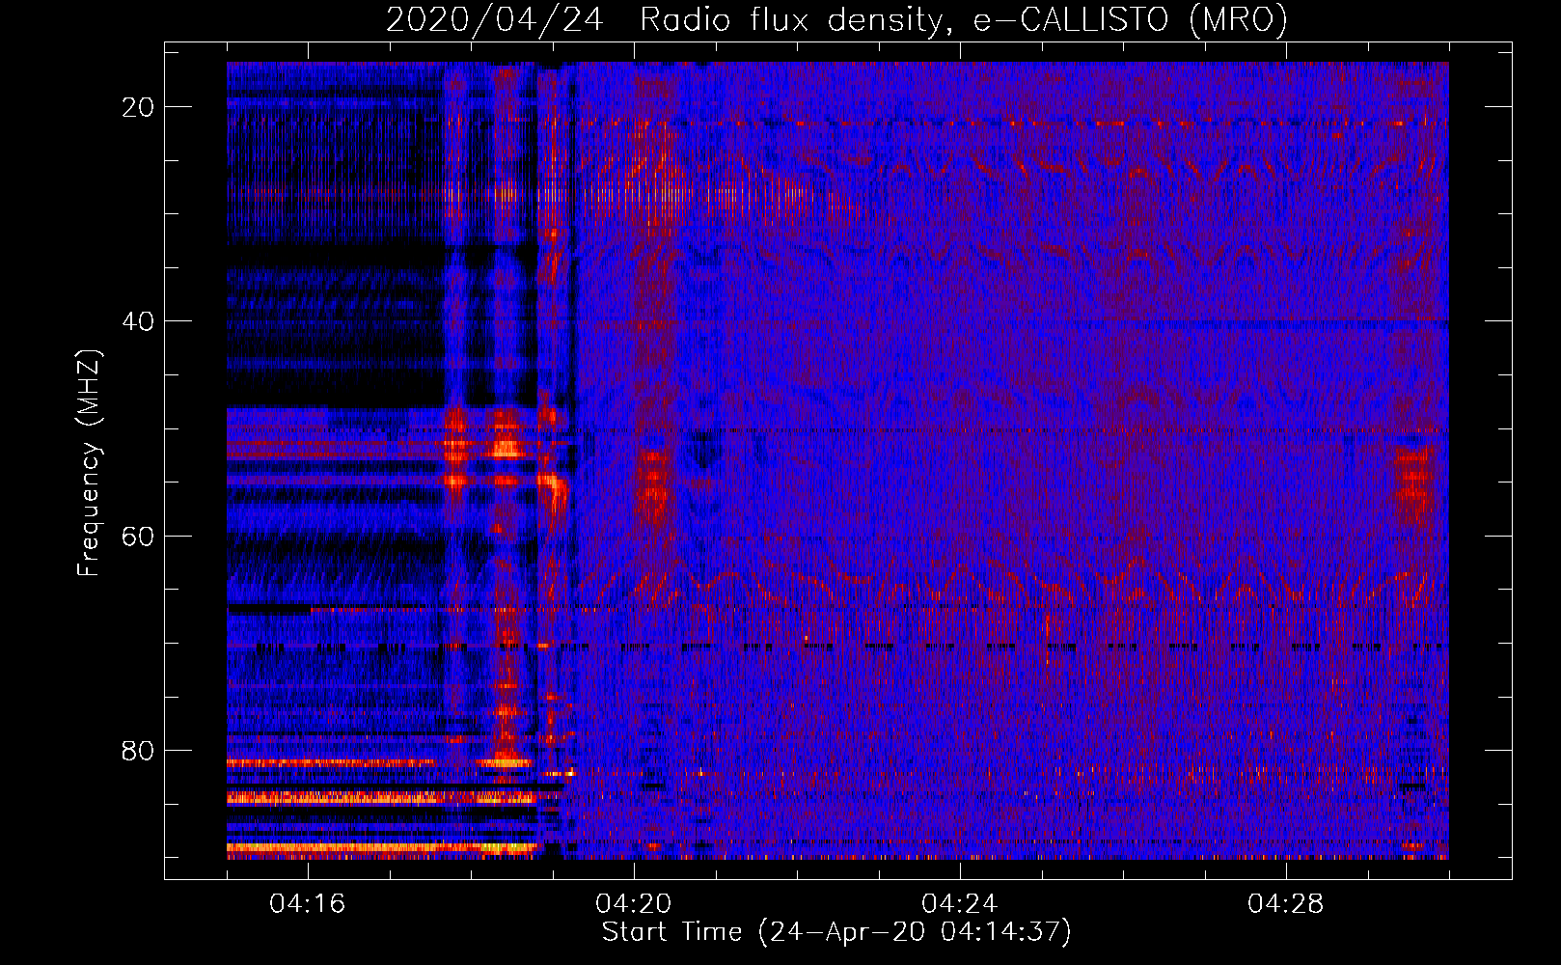This screenshot has height=965, width=1561.
Task: Click the 80 MHz frequency tick label
Action: (138, 750)
